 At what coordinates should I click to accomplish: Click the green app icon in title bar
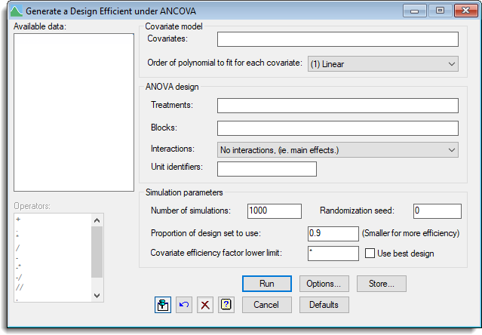(13, 11)
